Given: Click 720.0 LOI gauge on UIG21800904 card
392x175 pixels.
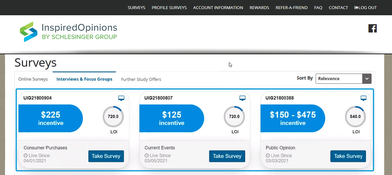Looking at the screenshot, I should 113,117.
